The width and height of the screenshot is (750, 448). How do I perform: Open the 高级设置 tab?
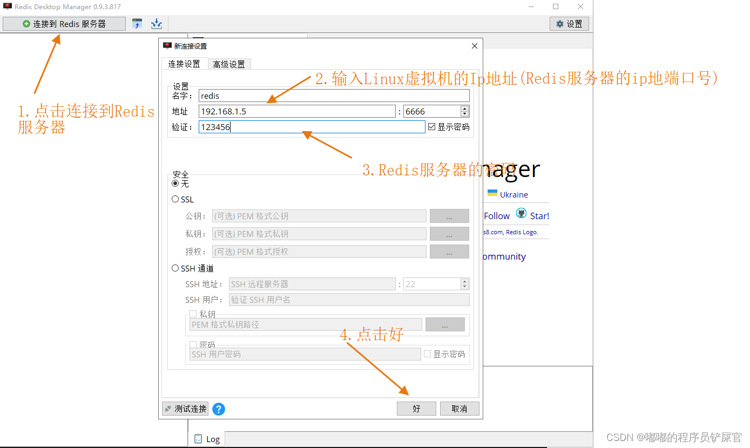(x=229, y=64)
